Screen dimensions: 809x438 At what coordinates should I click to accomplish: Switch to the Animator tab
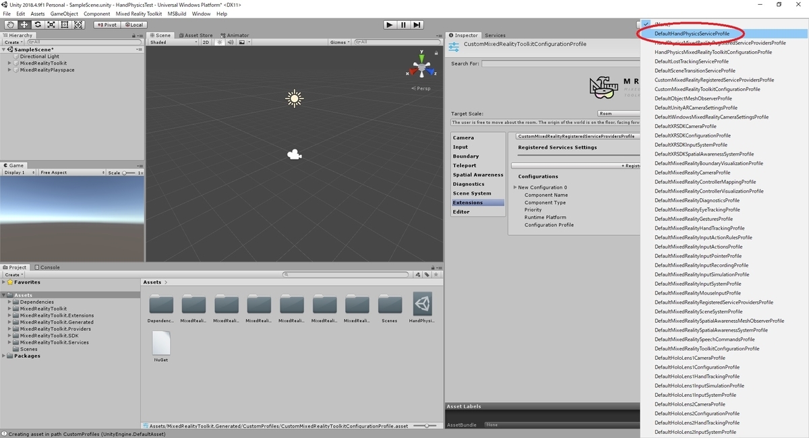235,35
